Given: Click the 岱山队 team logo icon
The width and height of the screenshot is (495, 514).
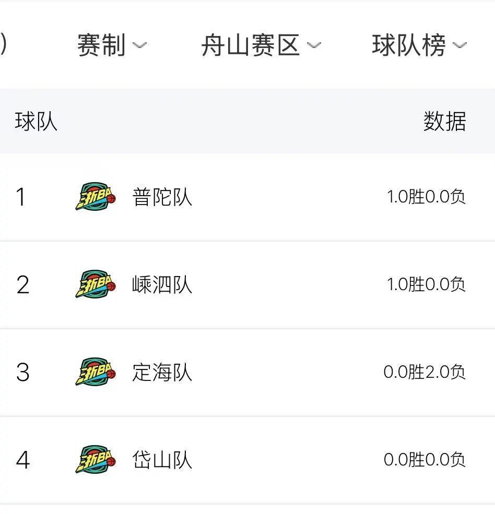Looking at the screenshot, I should [x=96, y=459].
